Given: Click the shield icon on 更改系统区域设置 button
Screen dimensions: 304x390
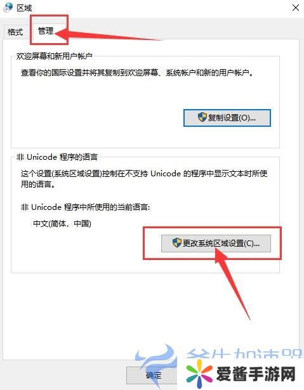Looking at the screenshot, I should (177, 243).
